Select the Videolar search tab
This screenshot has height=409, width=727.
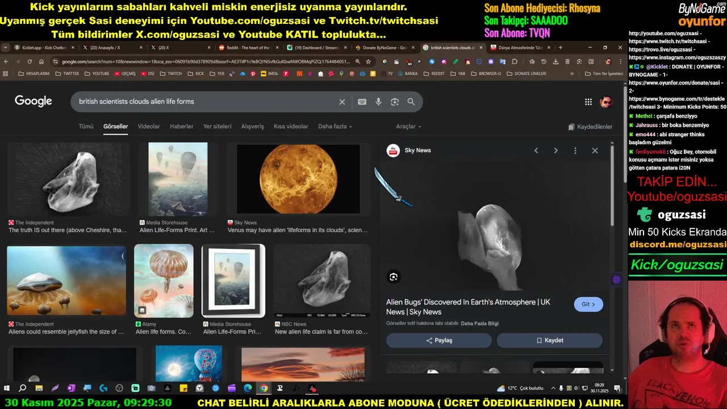coord(149,127)
